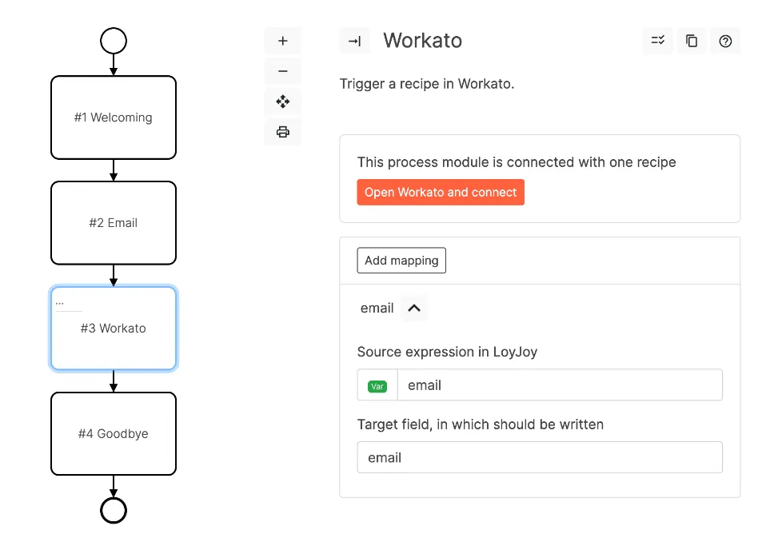Click the source expression email field
762x542 pixels.
(560, 385)
